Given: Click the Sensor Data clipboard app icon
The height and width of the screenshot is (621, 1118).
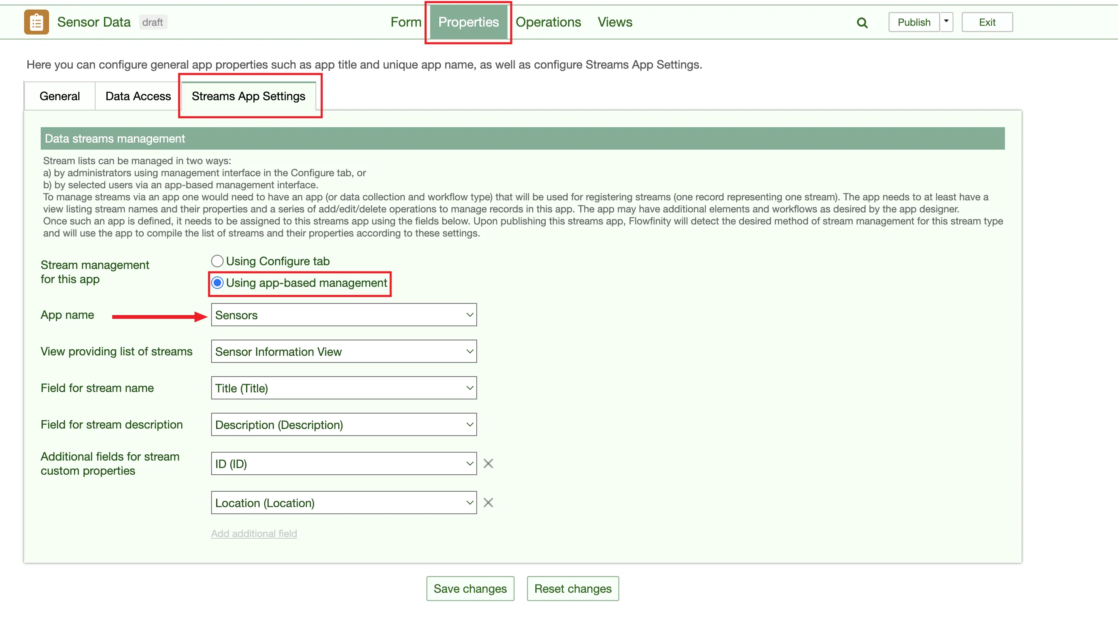Looking at the screenshot, I should tap(37, 22).
